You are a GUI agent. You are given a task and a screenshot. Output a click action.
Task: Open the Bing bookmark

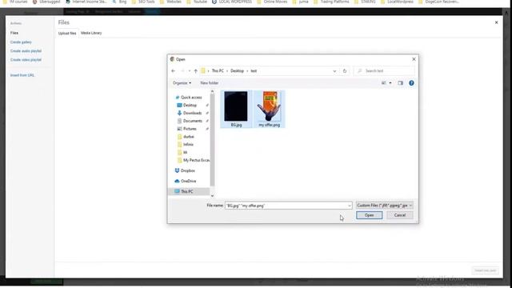click(x=119, y=2)
